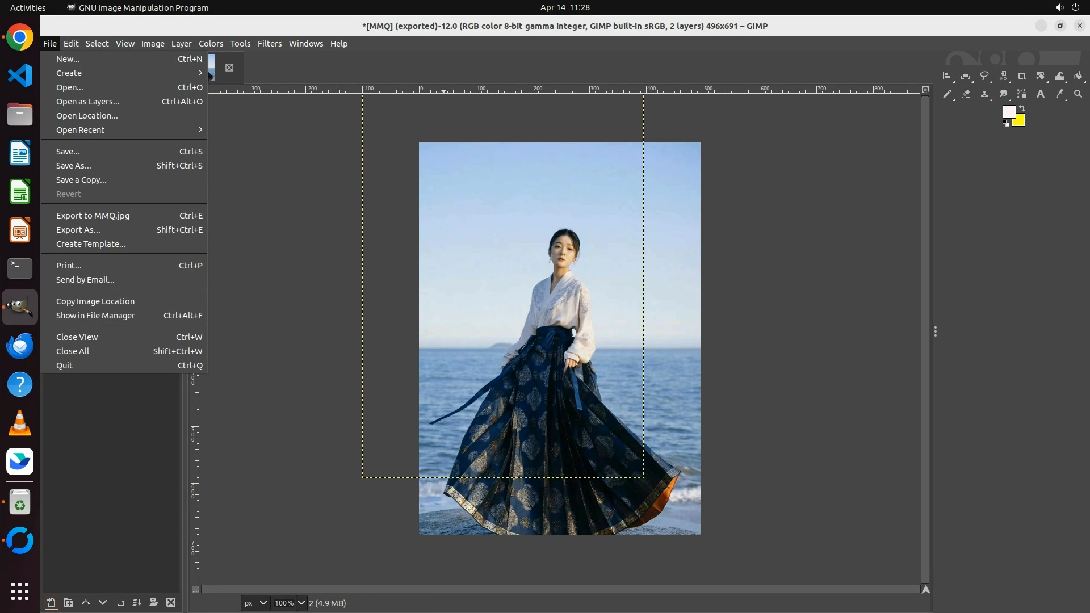Open Thunderbird from the dock
This screenshot has height=613, width=1090.
[x=20, y=346]
